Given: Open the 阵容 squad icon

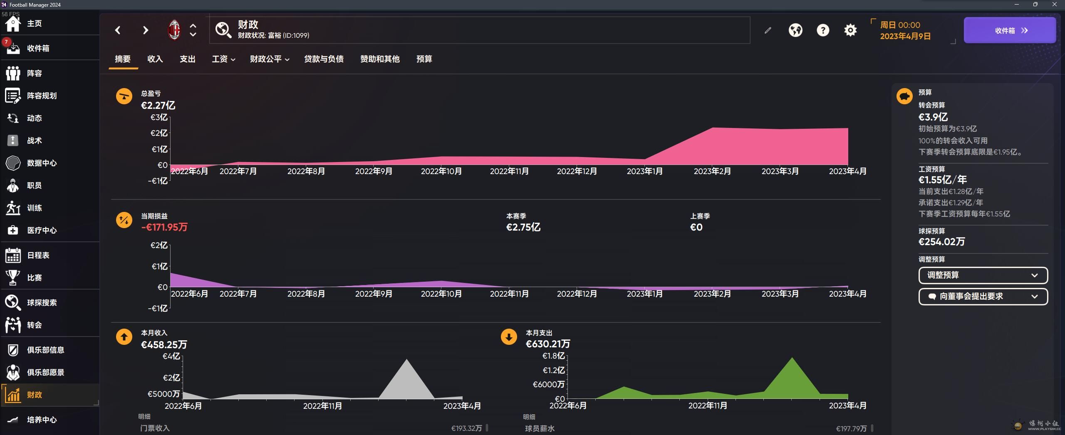Looking at the screenshot, I should tap(13, 73).
